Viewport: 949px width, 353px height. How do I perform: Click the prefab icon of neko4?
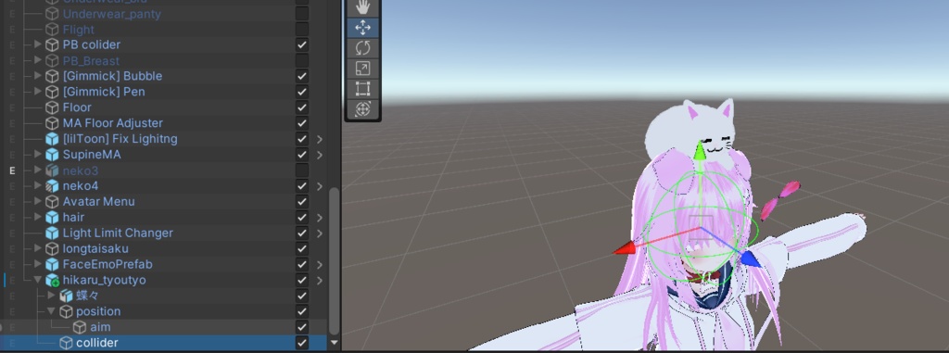click(53, 186)
